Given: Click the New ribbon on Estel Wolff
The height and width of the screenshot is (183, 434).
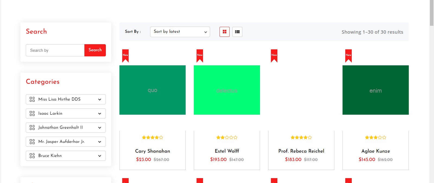Looking at the screenshot, I should (200, 56).
